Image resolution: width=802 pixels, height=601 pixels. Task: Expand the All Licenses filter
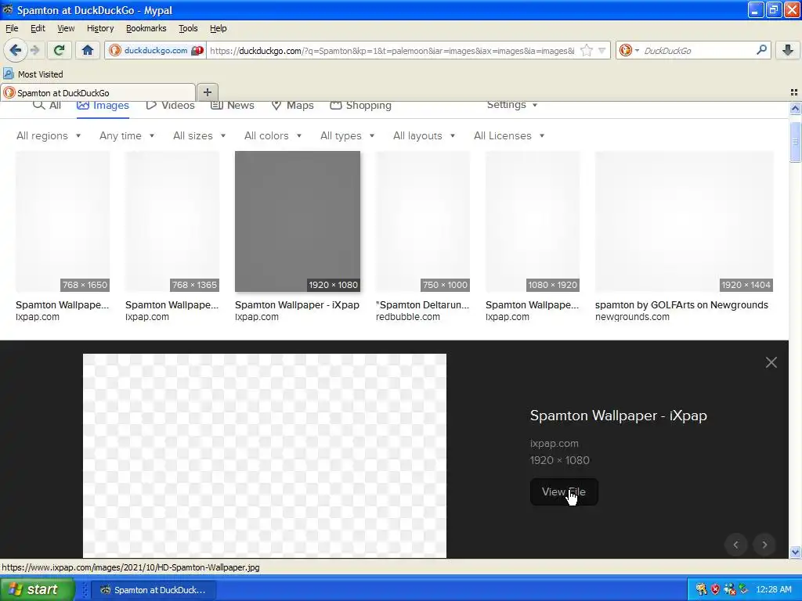(x=509, y=136)
